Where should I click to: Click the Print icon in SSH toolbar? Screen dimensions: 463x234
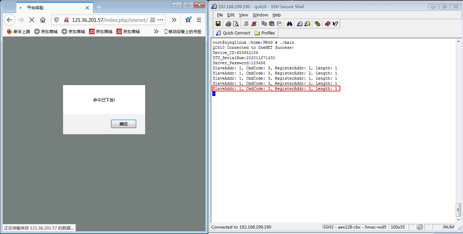click(228, 24)
